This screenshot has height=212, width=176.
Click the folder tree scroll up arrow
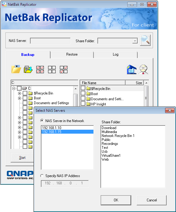[x=76, y=89]
